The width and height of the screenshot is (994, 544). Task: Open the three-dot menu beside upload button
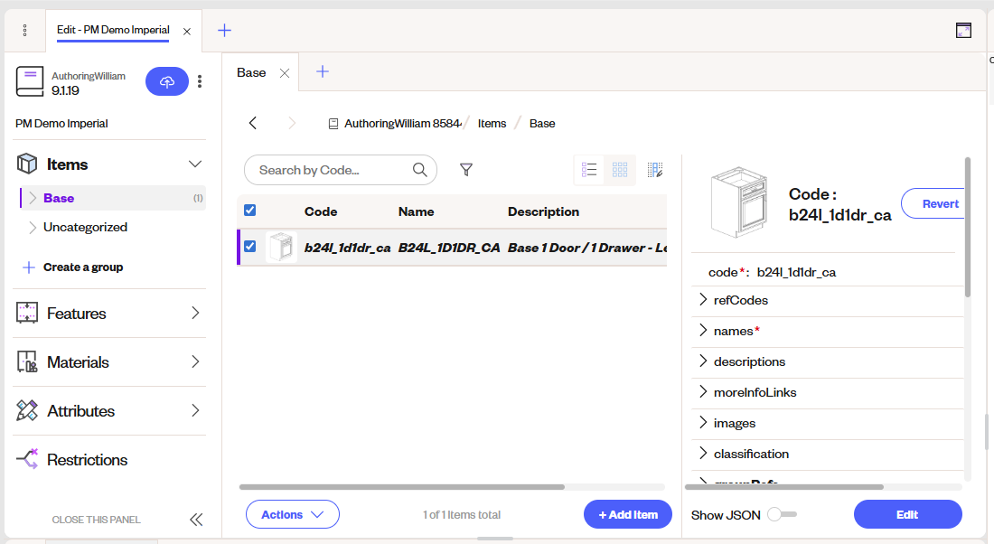point(200,81)
